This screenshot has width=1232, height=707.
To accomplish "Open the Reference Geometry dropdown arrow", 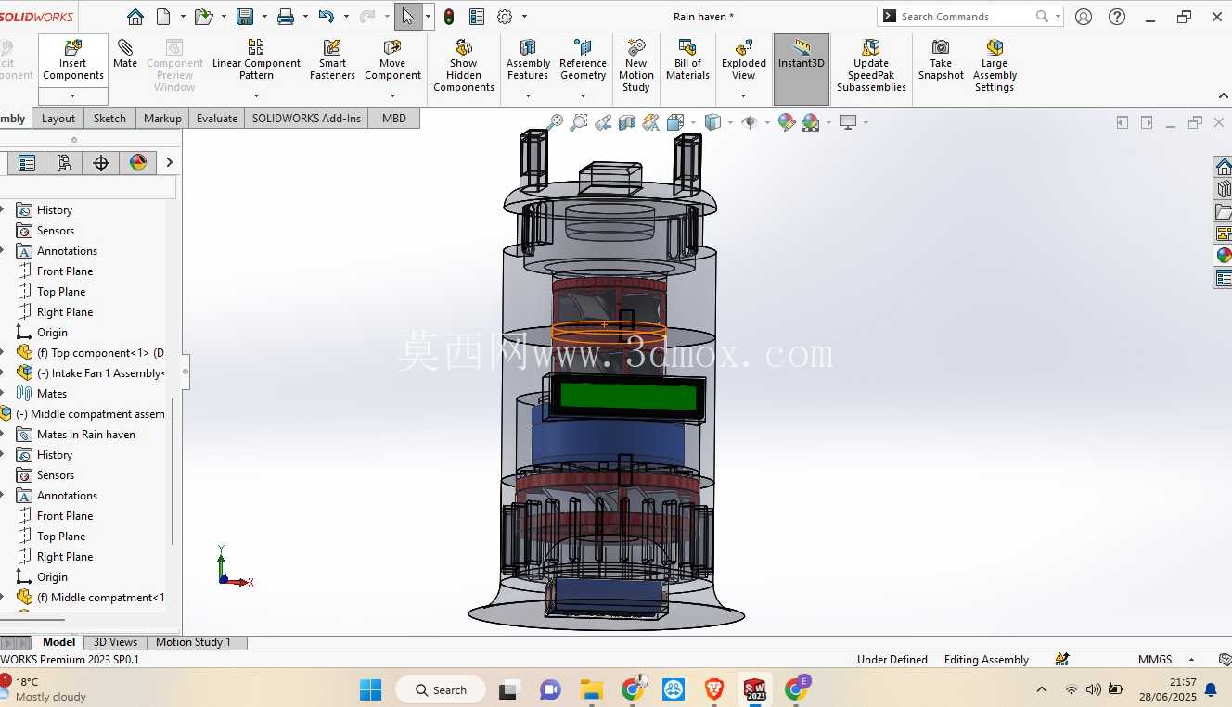I will [583, 95].
